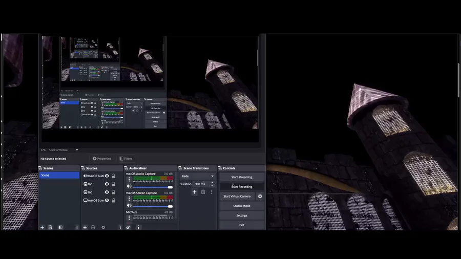461x259 pixels.
Task: Click Start Virtual Camera button
Action: (x=237, y=196)
